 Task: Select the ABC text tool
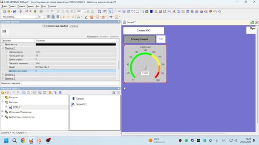click(x=119, y=11)
